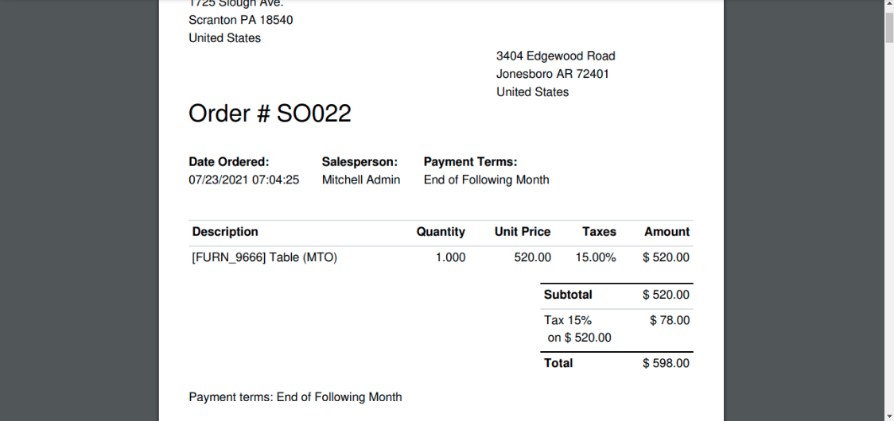Click the Quantity column header
This screenshot has height=421, width=894.
(441, 232)
